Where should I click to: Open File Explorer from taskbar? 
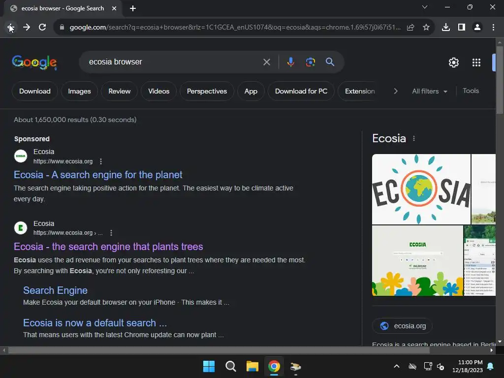coord(252,366)
